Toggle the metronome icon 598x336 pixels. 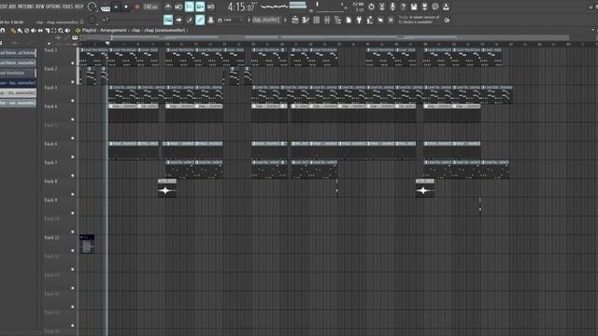point(168,7)
